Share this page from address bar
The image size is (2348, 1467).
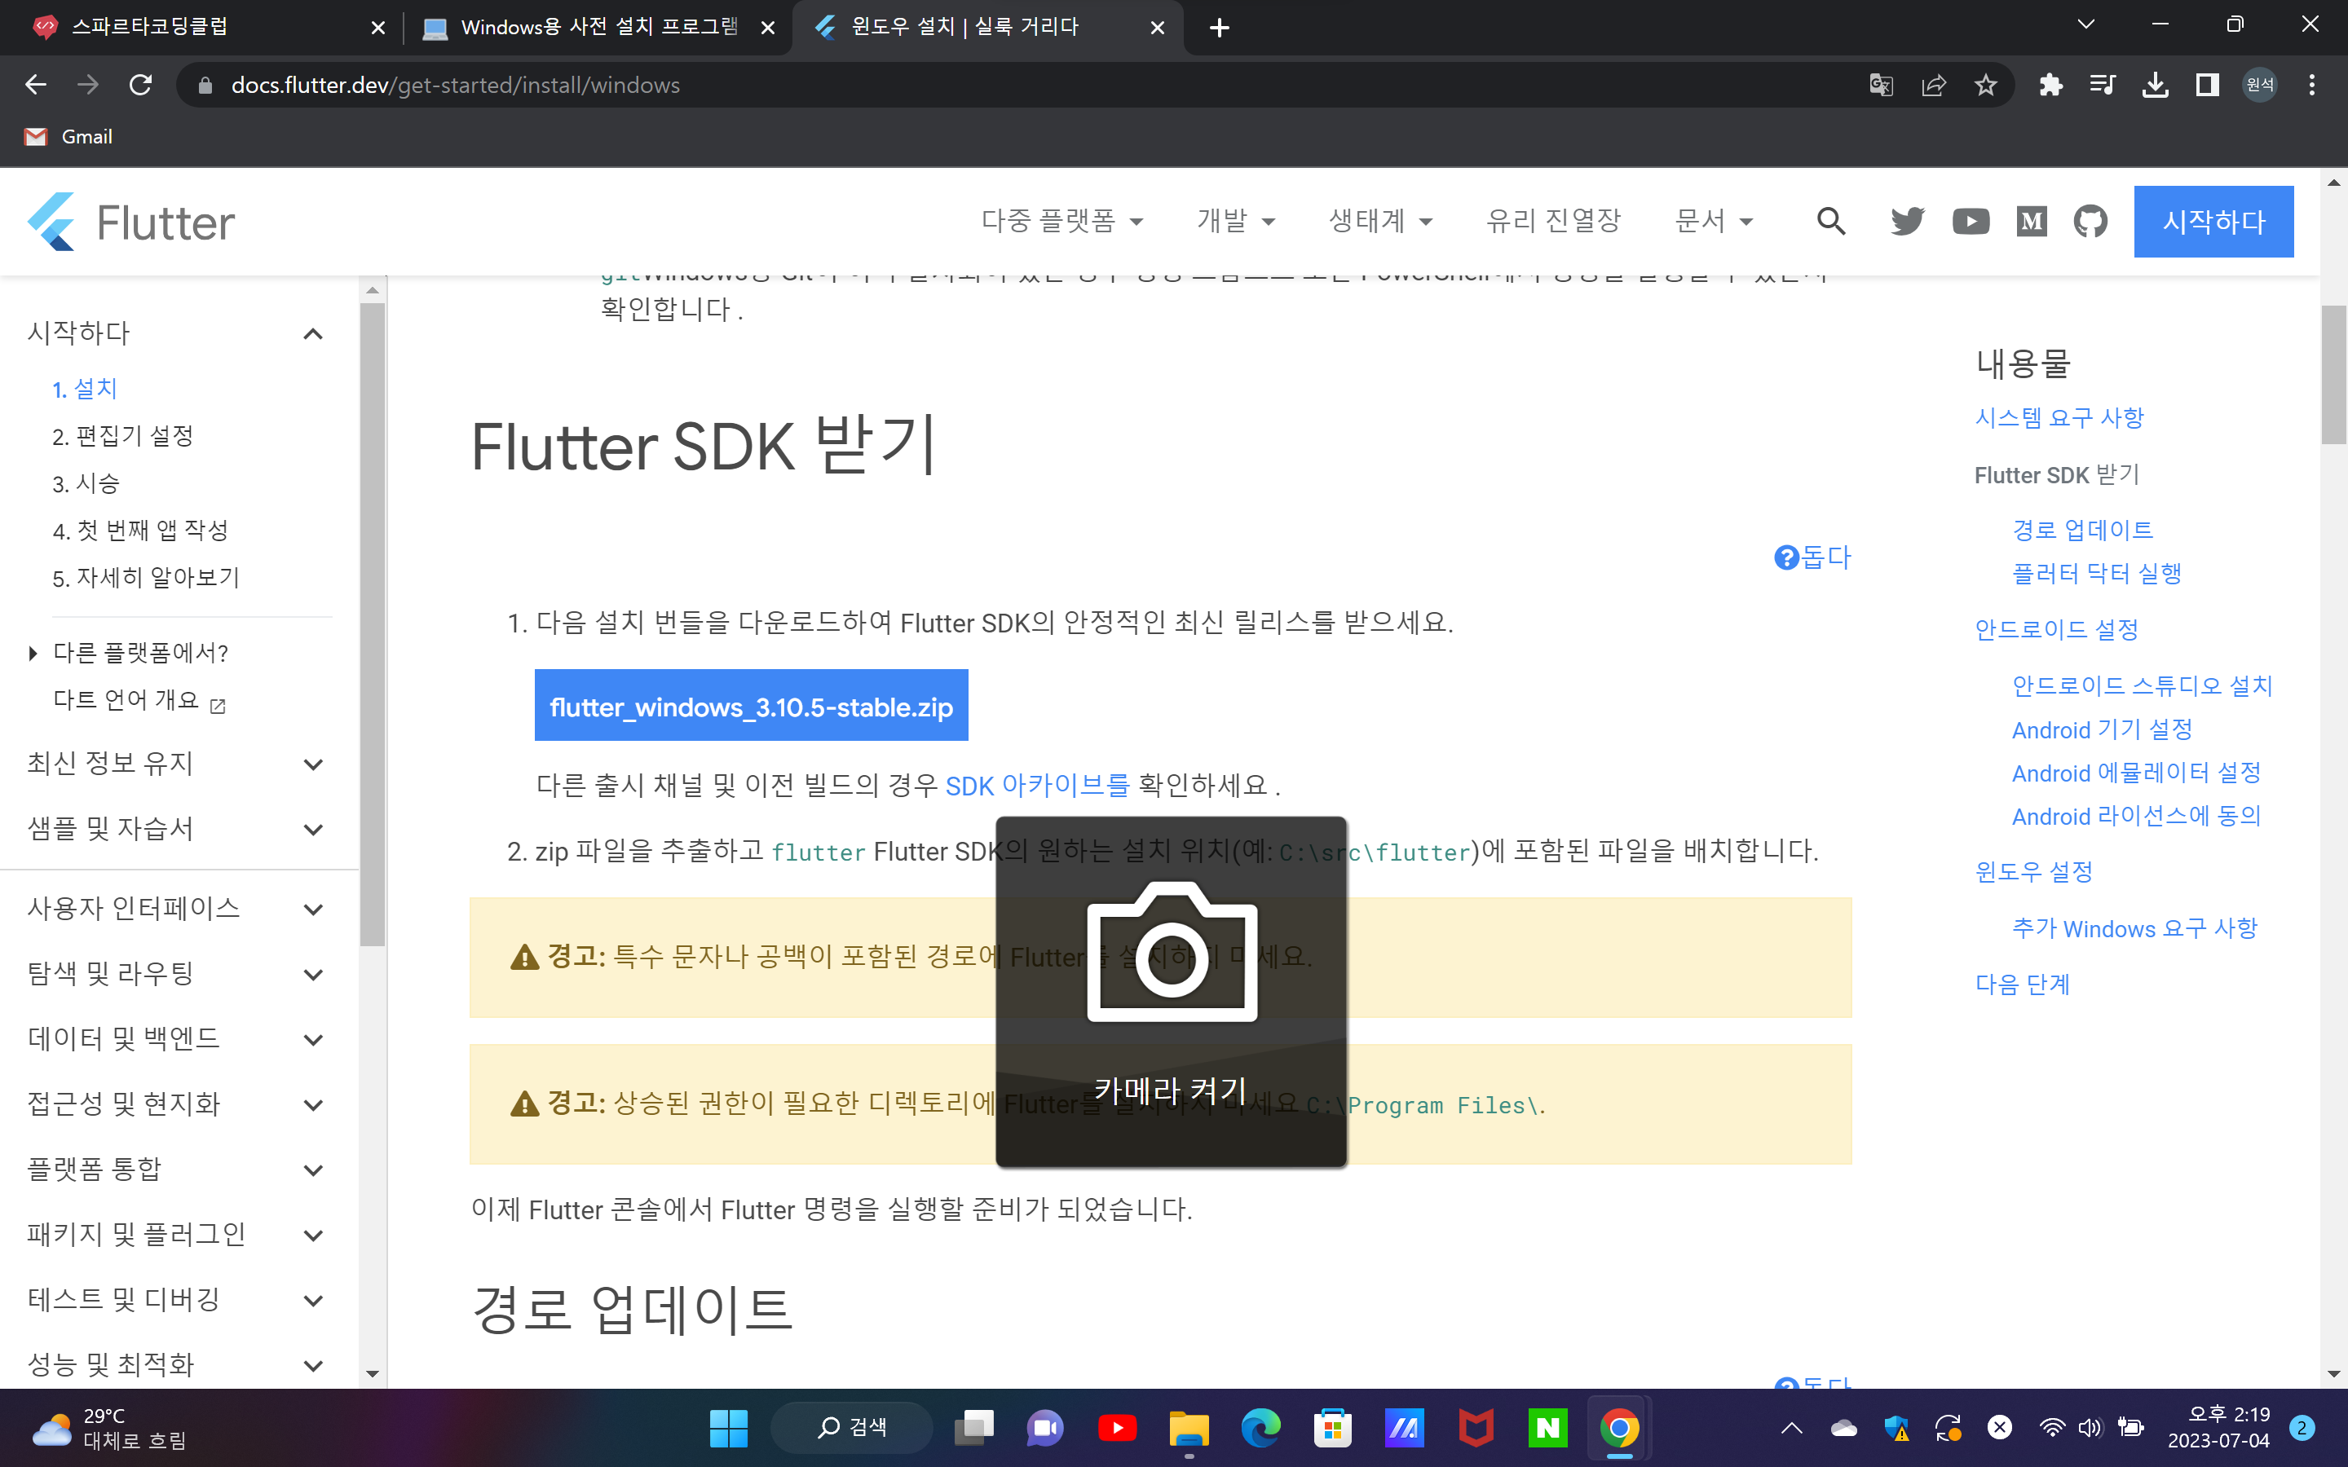[1933, 86]
